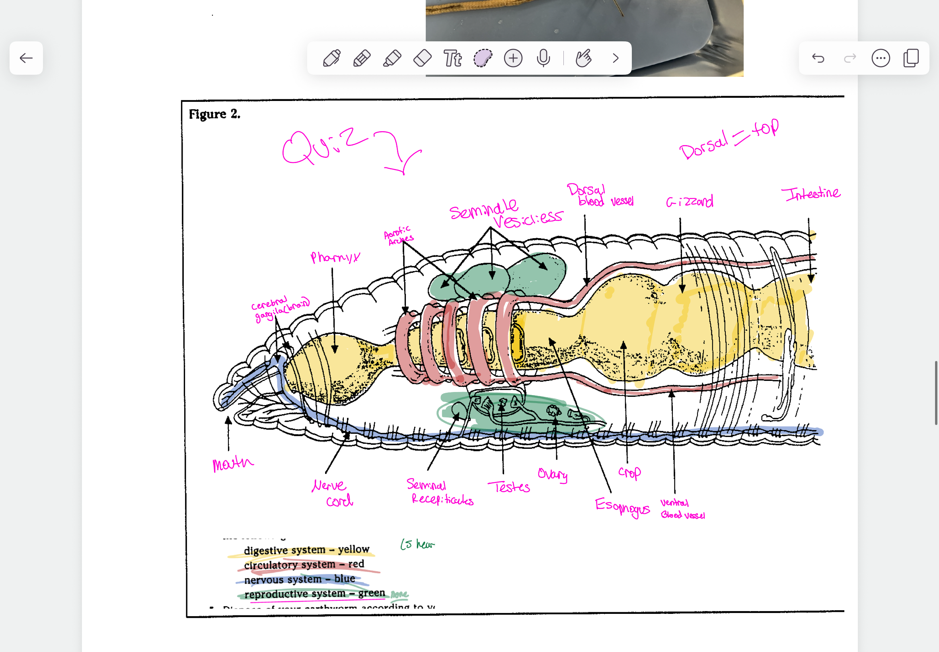Activate the Lasso selection tool

tap(483, 58)
